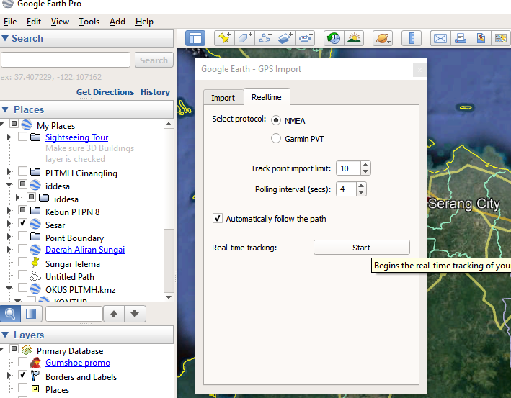Switch to the Import tab
The image size is (511, 398).
tap(223, 98)
